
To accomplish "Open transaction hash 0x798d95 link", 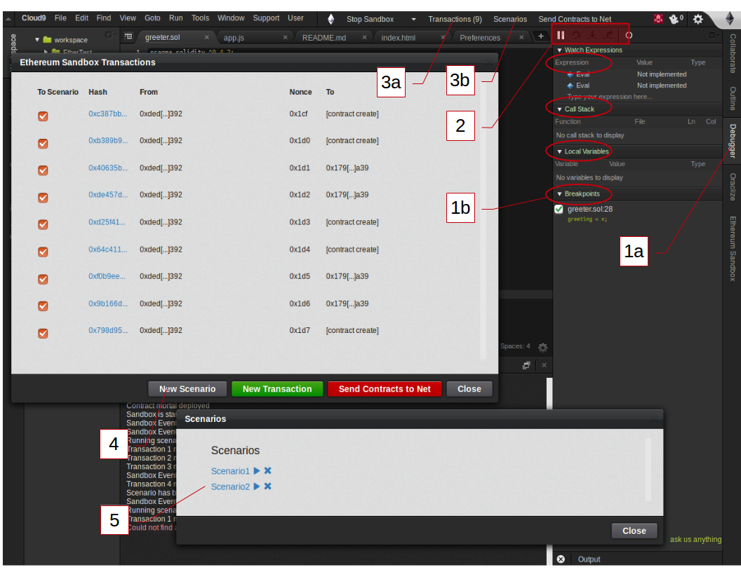I will (108, 330).
